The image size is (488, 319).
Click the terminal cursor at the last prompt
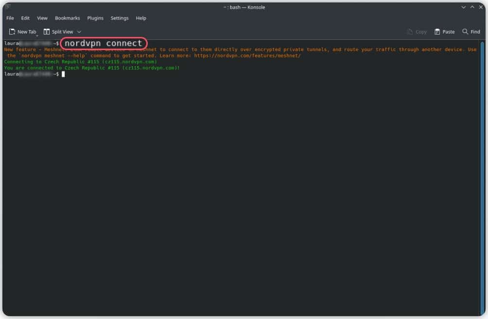coord(63,74)
